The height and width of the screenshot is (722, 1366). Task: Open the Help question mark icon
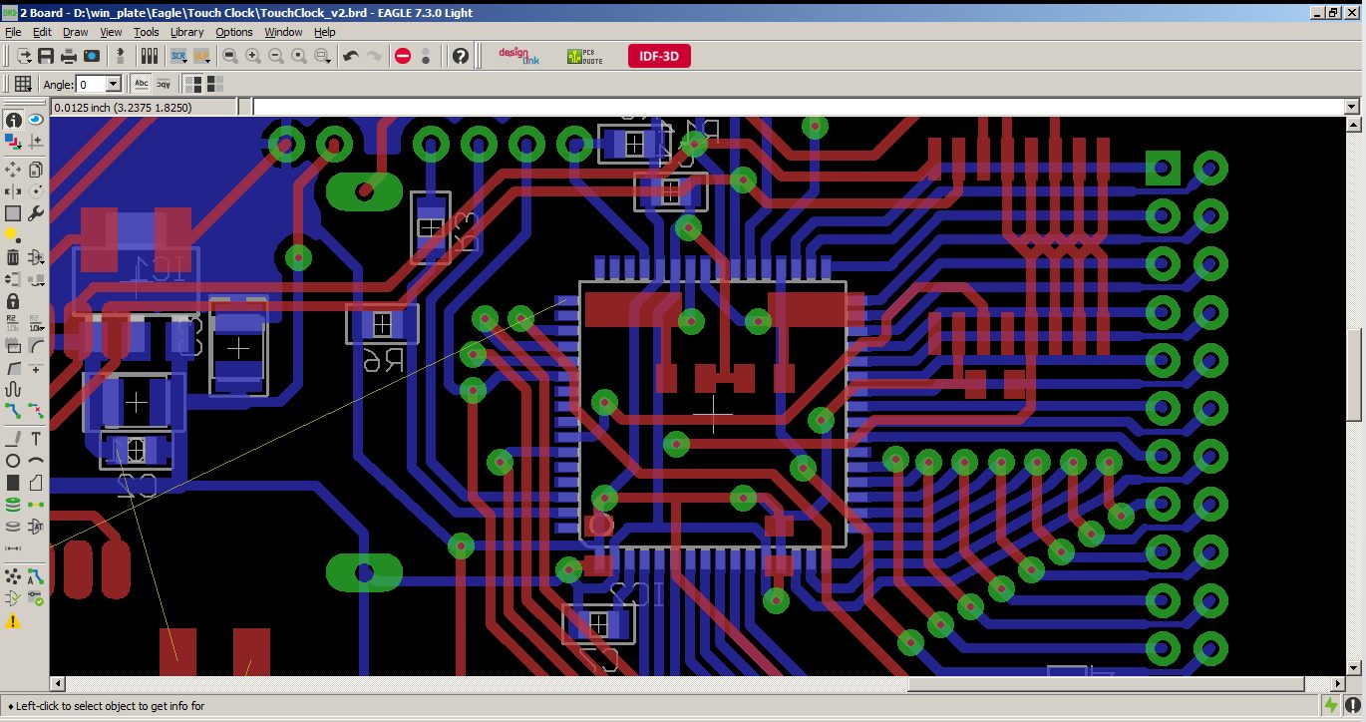click(x=460, y=56)
